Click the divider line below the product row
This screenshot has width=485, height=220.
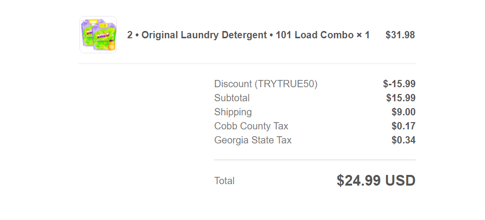pyautogui.click(x=247, y=64)
